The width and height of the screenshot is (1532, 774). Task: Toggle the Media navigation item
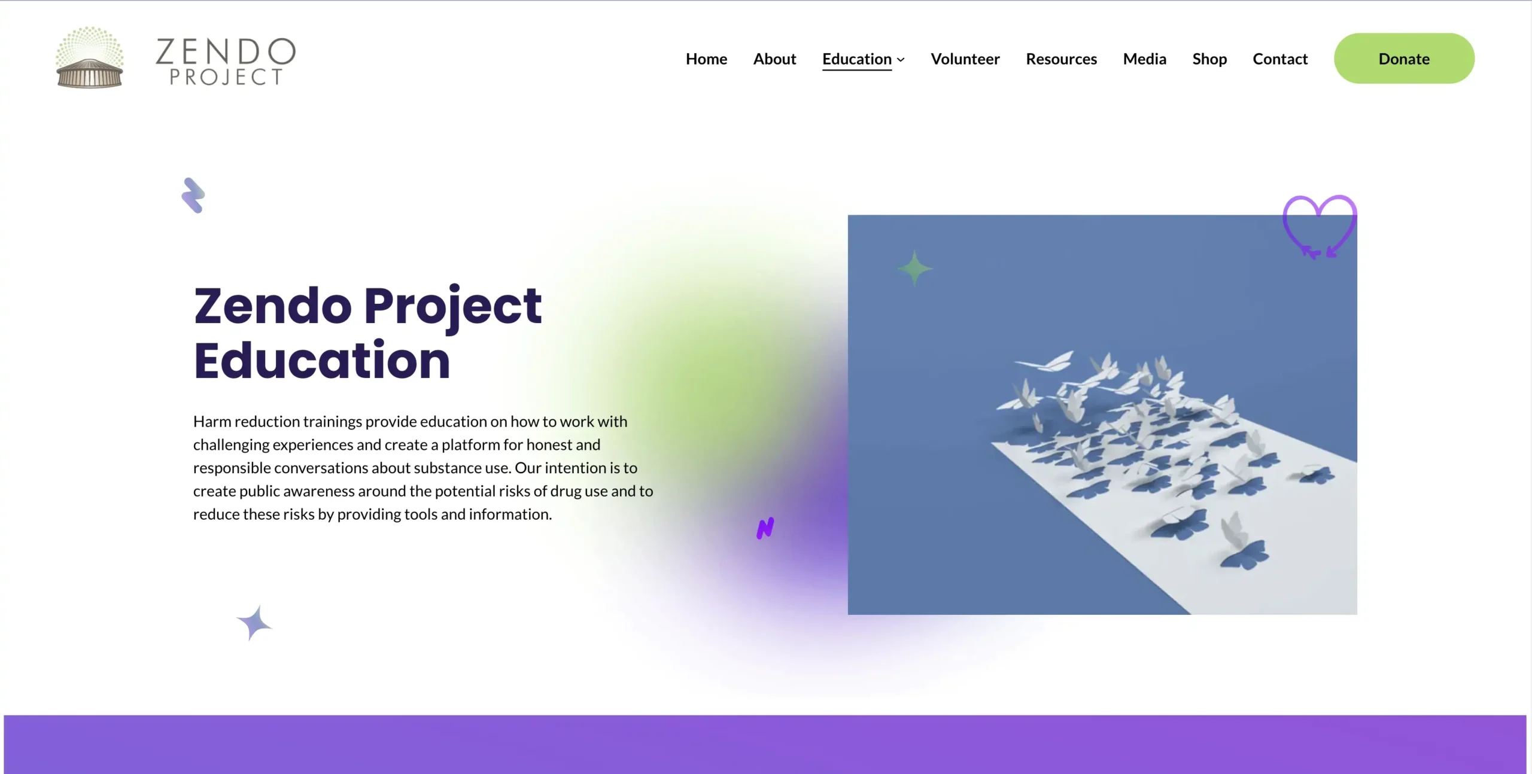1145,57
